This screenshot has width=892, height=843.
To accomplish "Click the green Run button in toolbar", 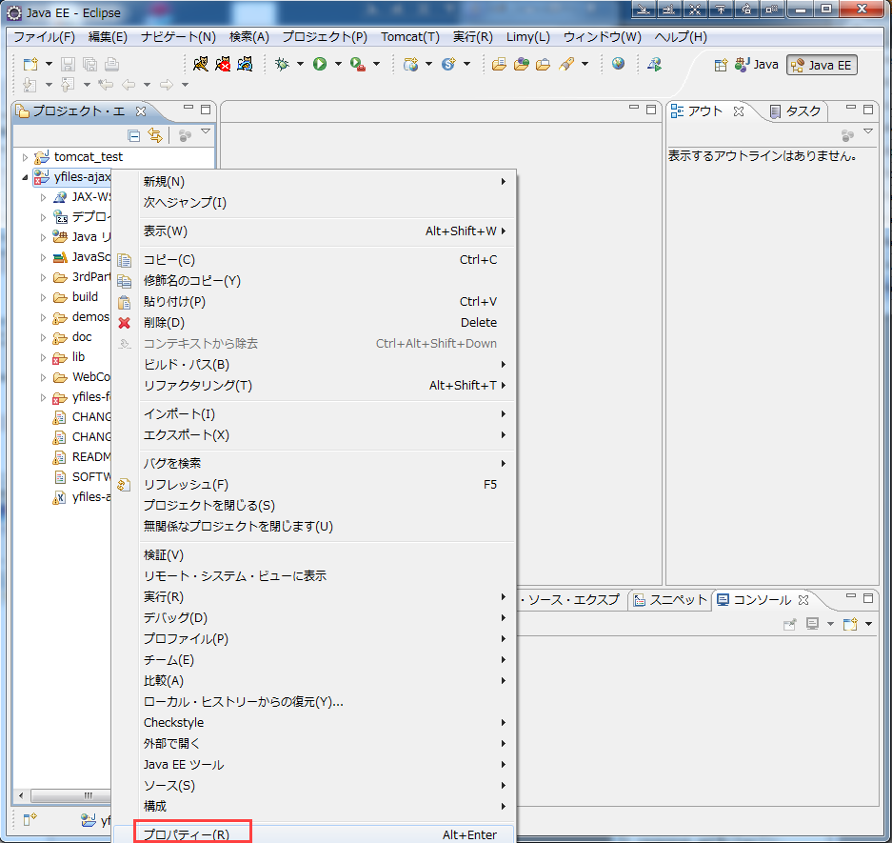I will pyautogui.click(x=320, y=64).
